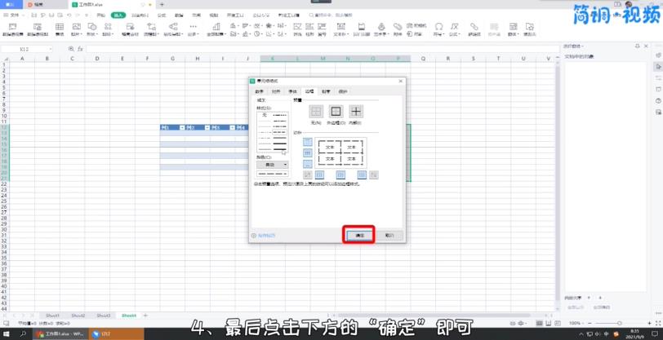Open the border color dropdown
The width and height of the screenshot is (663, 340).
(273, 165)
